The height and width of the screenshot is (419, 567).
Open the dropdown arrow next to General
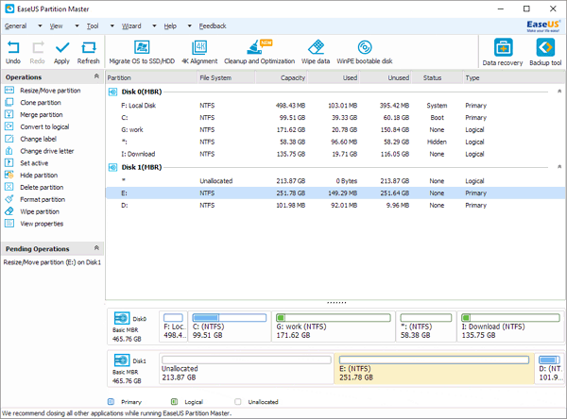pos(40,26)
